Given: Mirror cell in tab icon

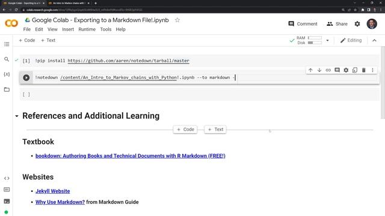Looking at the screenshot, I should (355, 70).
